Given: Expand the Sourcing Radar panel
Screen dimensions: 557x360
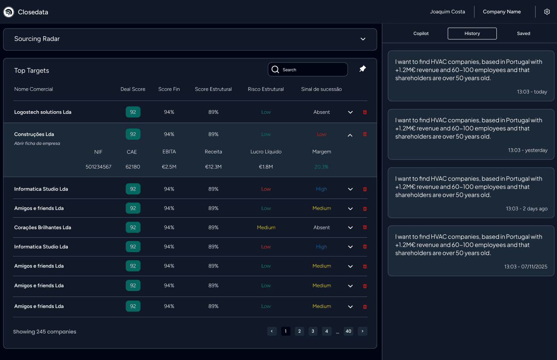Looking at the screenshot, I should tap(363, 39).
